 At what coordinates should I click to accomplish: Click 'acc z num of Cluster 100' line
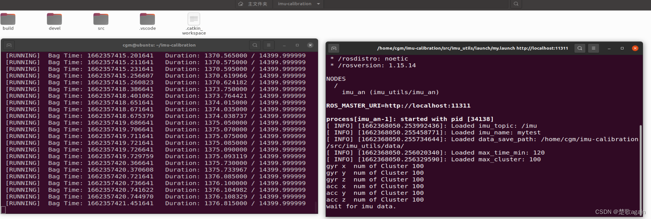click(375, 200)
